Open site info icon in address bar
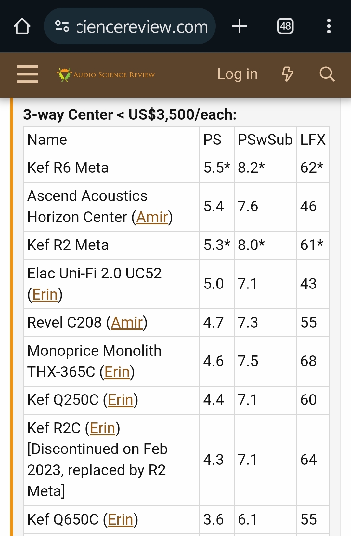 62,26
